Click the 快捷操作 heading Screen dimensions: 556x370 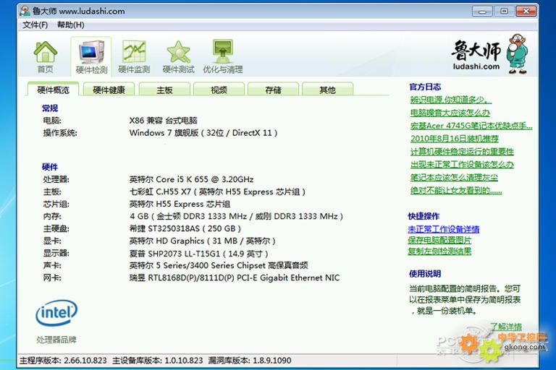[x=424, y=216]
